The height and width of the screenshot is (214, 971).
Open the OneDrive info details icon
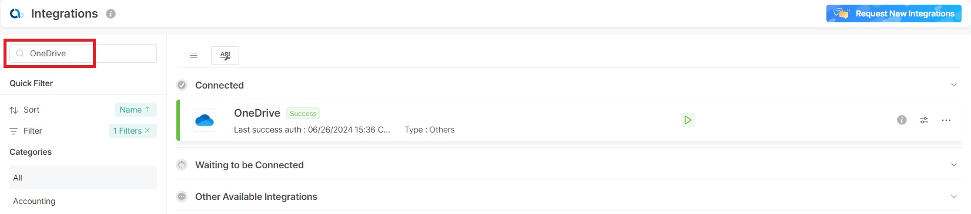(x=902, y=120)
